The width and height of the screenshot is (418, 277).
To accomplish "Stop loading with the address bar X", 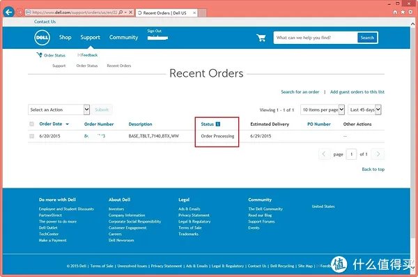I will click(x=131, y=13).
